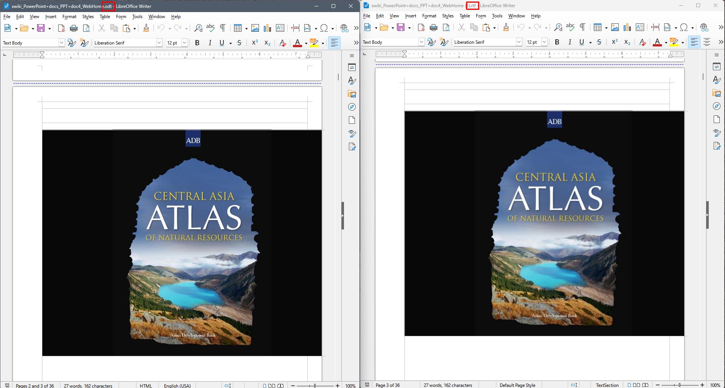Toggle Print Preview in left window
The height and width of the screenshot is (388, 725).
pyautogui.click(x=87, y=28)
